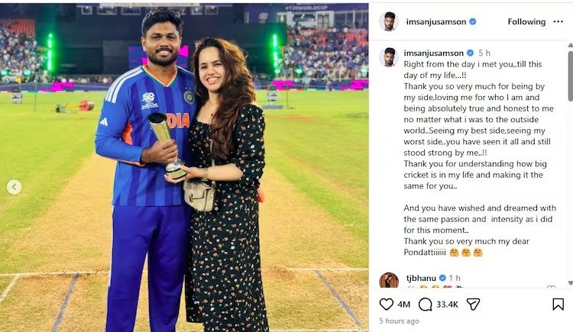573x332 pixels.
Task: Save the post with the bookmark icon
Action: (558, 304)
